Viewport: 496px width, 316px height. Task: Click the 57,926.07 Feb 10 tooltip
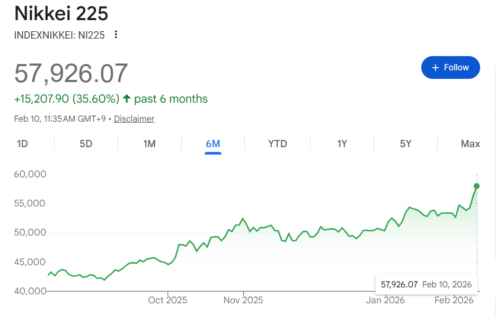(426, 284)
